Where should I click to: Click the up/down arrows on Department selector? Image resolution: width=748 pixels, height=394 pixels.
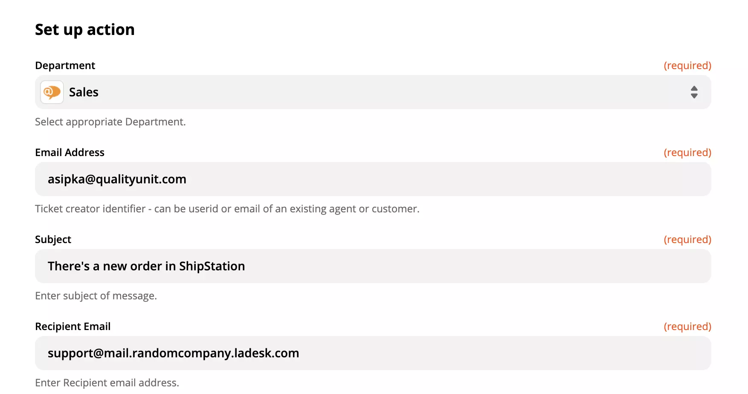[x=694, y=92]
